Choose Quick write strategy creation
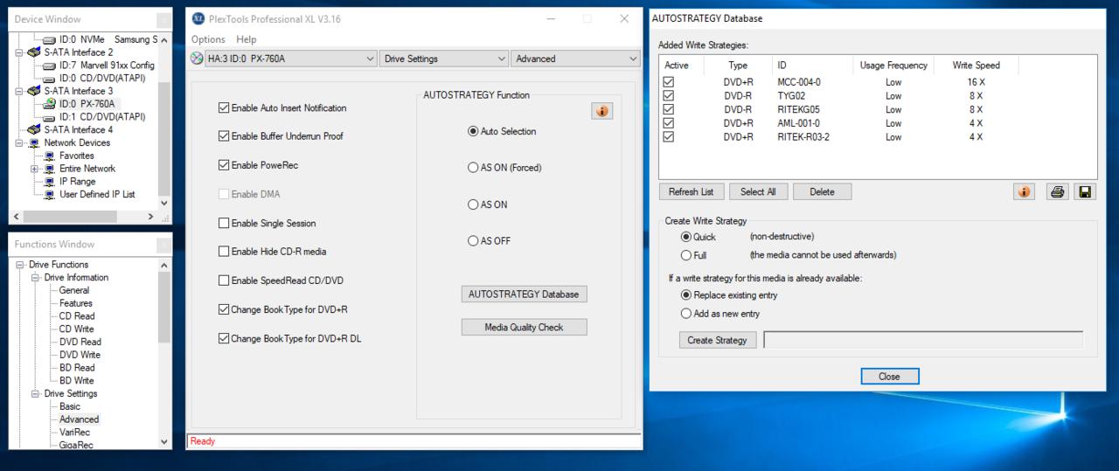This screenshot has height=471, width=1119. pos(685,237)
